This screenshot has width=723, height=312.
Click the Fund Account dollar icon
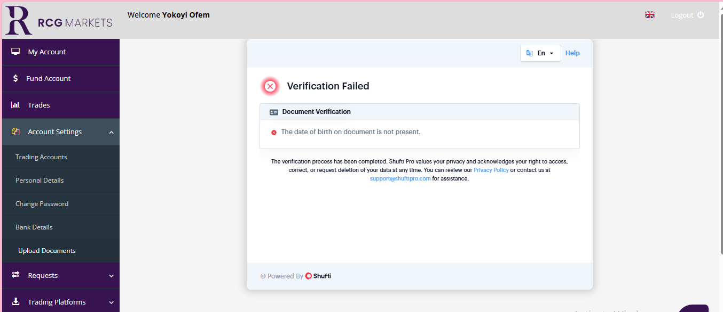(15, 78)
